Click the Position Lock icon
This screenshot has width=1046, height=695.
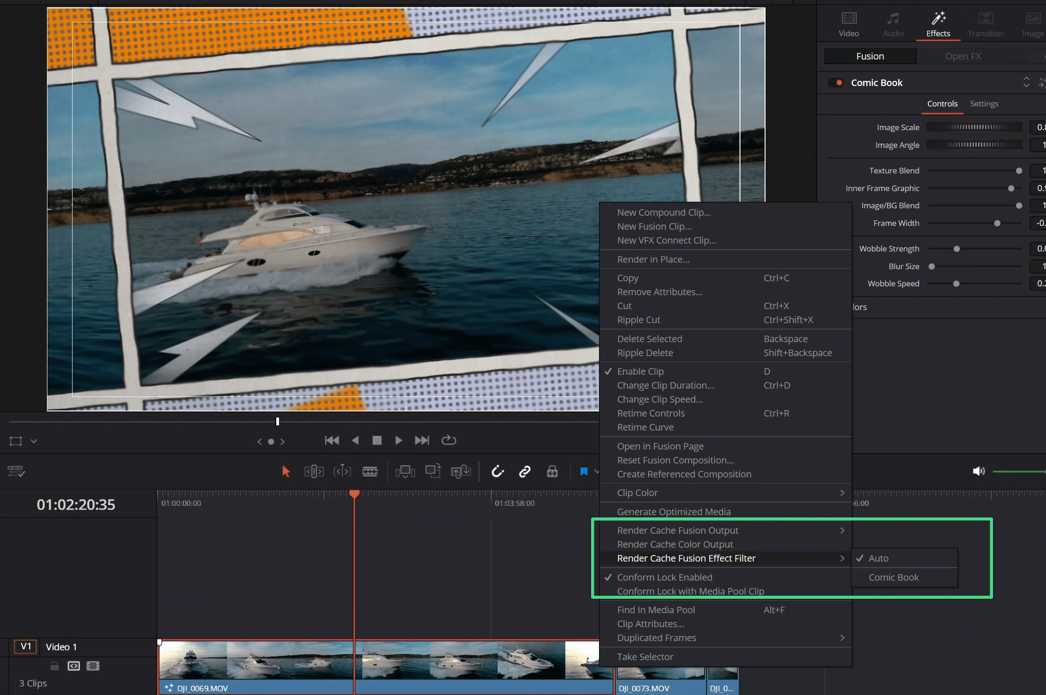click(x=552, y=471)
